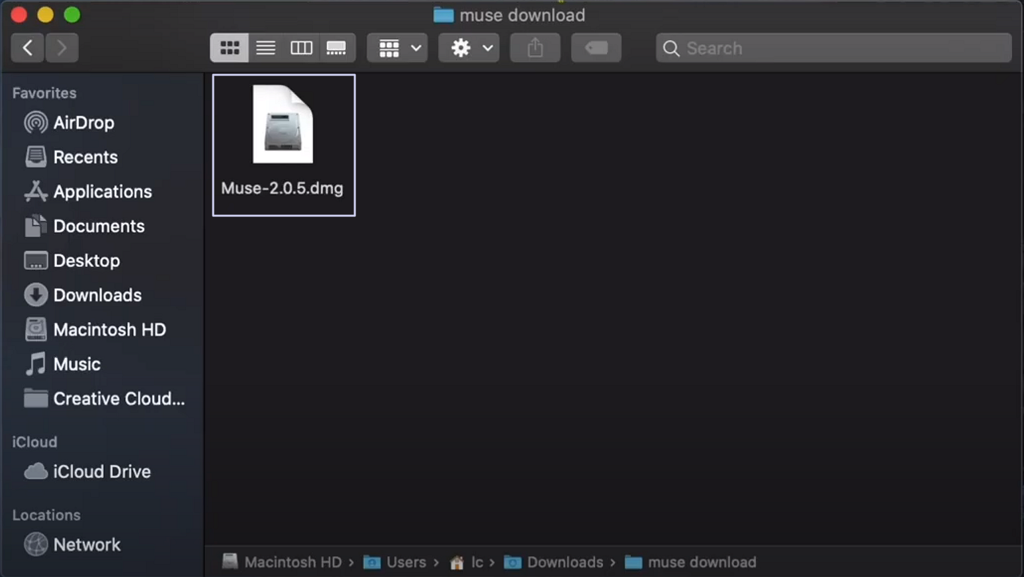Click the Desktop sidebar icon
The height and width of the screenshot is (577, 1024).
tap(36, 260)
